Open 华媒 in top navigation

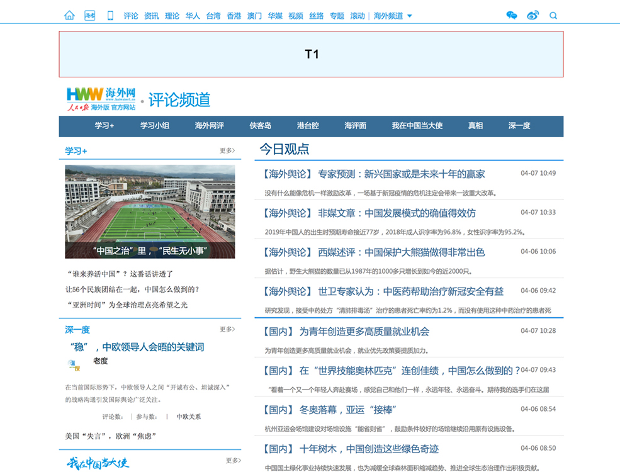[275, 16]
